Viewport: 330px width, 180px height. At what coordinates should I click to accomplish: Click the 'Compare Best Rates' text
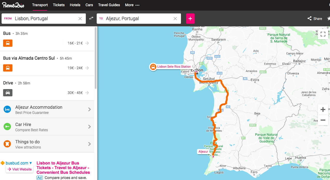click(32, 130)
